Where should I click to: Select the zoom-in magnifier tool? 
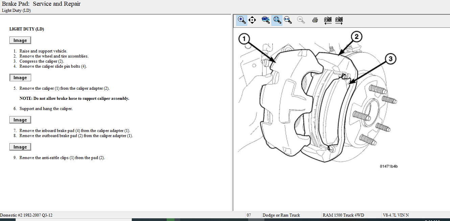click(x=241, y=20)
